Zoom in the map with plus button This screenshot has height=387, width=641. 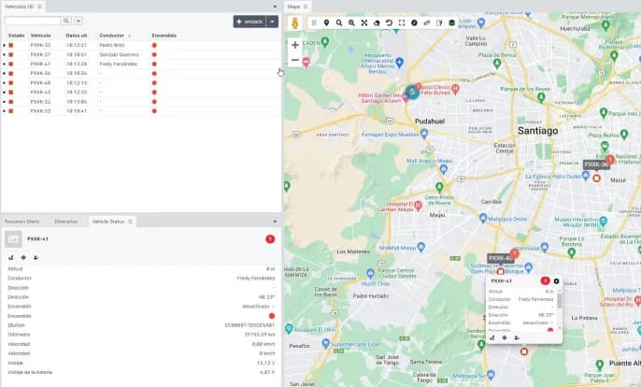[295, 45]
